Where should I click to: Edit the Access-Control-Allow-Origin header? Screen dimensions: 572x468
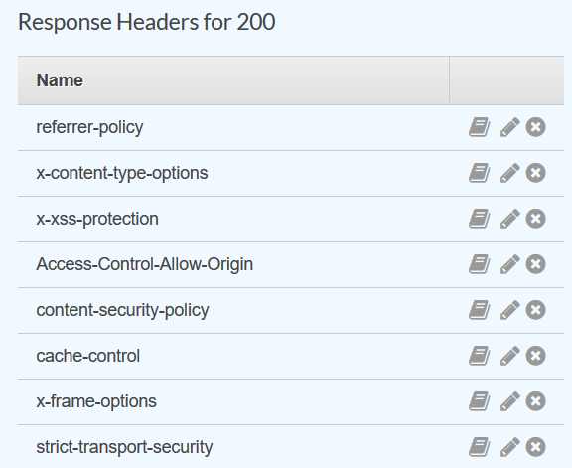click(509, 264)
